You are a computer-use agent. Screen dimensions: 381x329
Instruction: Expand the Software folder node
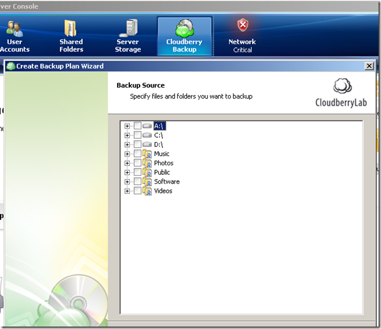(127, 181)
